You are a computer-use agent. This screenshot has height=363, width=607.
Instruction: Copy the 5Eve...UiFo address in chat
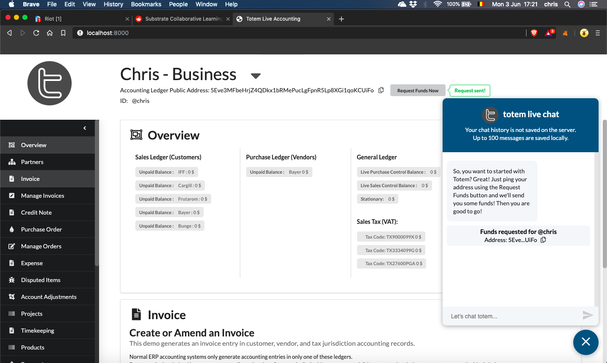coord(543,240)
